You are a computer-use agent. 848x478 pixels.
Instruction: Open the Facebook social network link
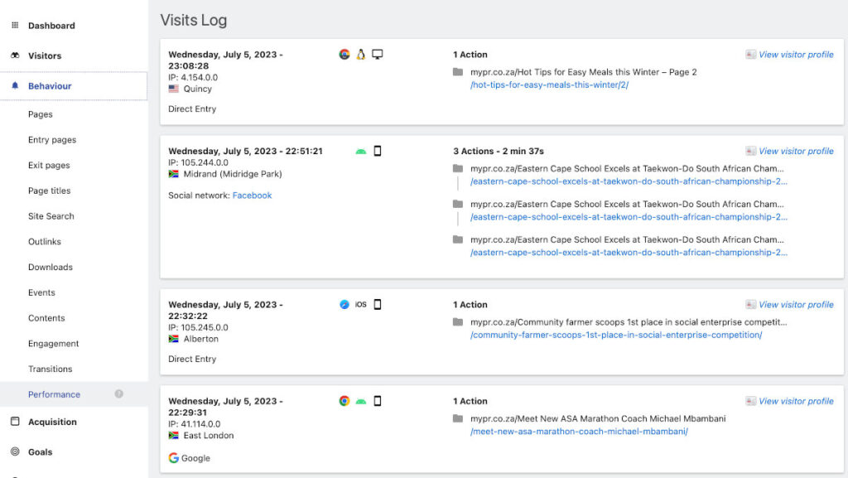252,196
